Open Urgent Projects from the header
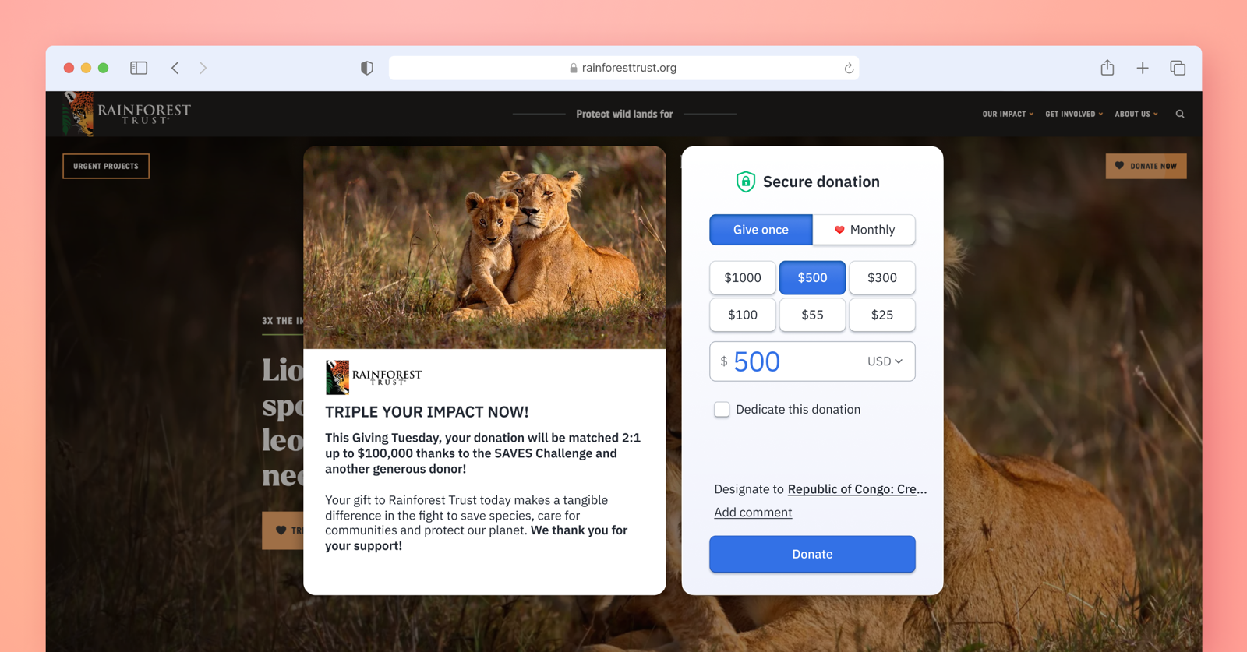 tap(106, 166)
